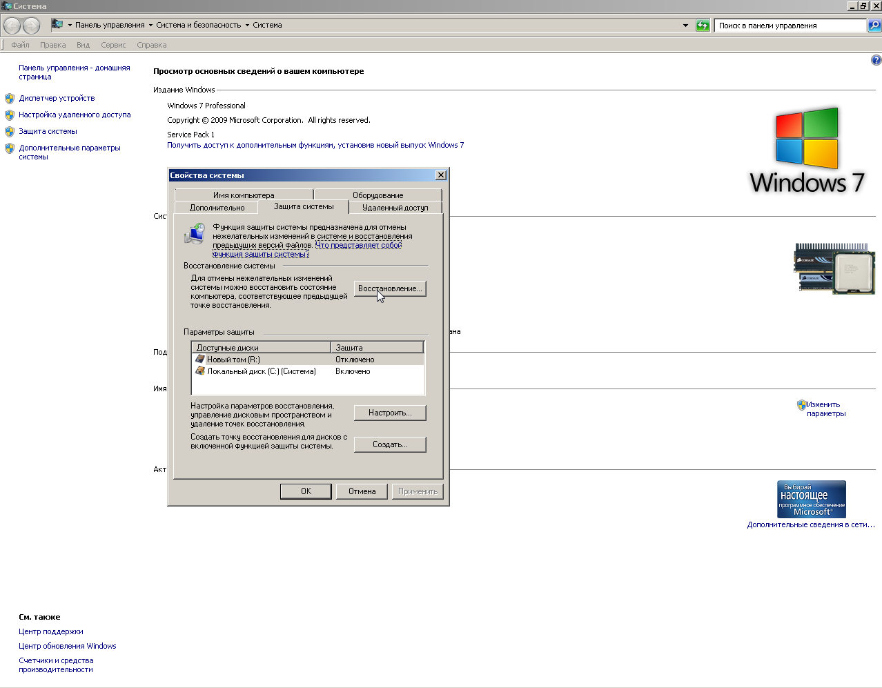
Task: Click the Windows 7 logo image
Action: [807, 150]
